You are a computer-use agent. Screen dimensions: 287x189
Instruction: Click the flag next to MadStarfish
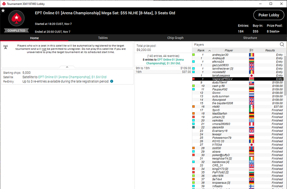pyautogui.click(x=251, y=113)
